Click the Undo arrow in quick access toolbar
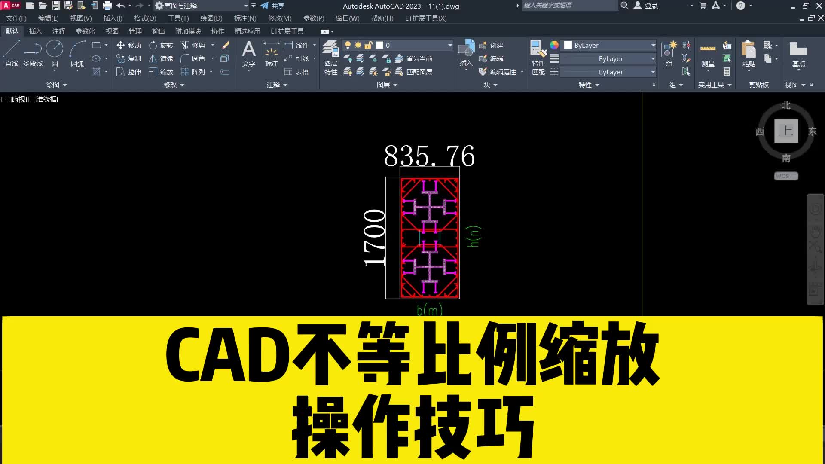Viewport: 825px width, 464px height. [120, 6]
